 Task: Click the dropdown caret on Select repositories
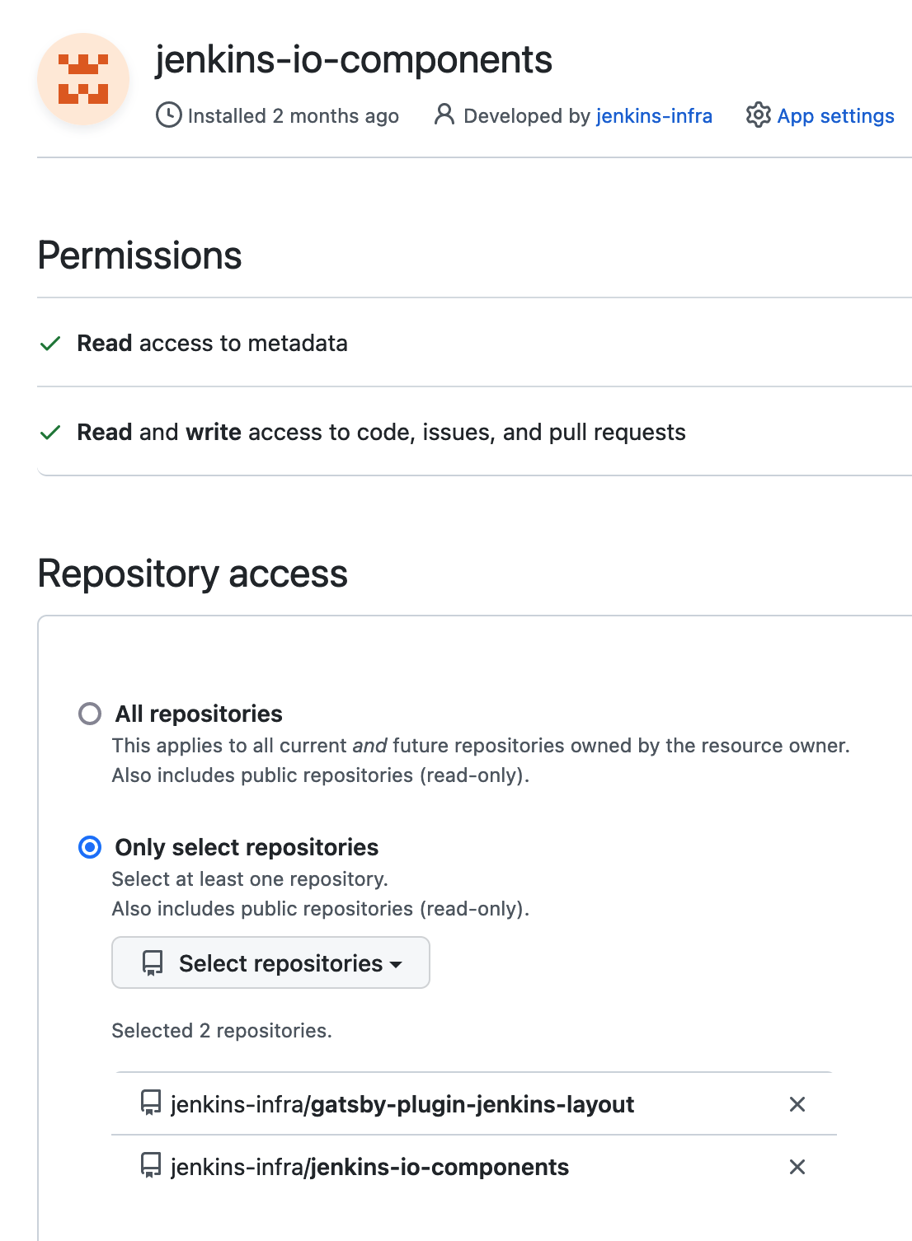tap(397, 964)
